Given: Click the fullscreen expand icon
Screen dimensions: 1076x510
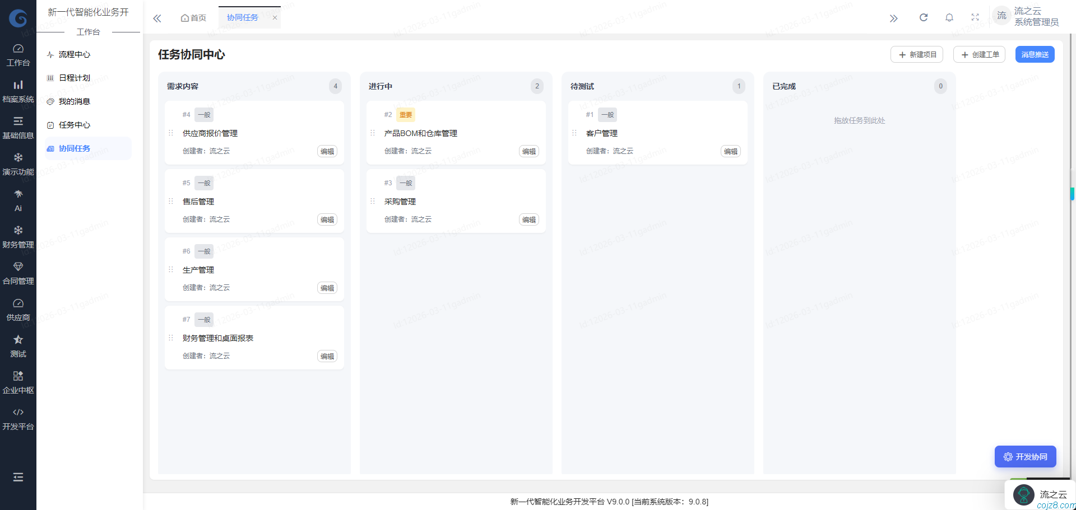Looking at the screenshot, I should point(975,17).
